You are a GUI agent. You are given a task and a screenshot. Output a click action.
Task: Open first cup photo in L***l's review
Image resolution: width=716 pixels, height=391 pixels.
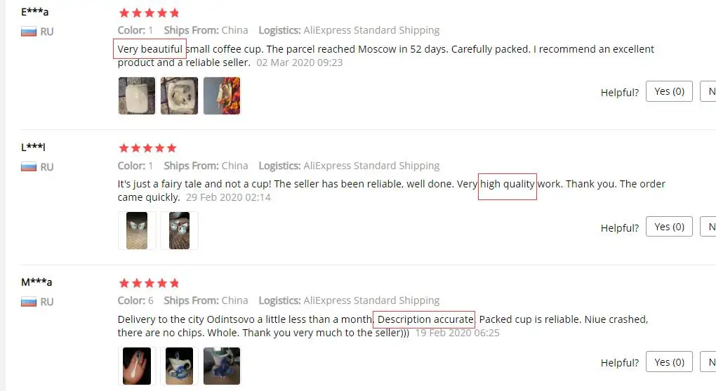point(137,231)
